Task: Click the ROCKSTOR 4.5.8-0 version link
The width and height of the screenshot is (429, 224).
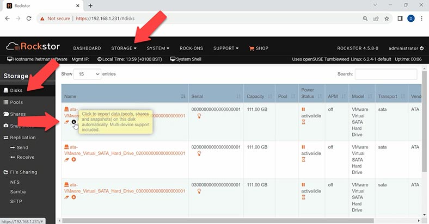Action: 358,48
